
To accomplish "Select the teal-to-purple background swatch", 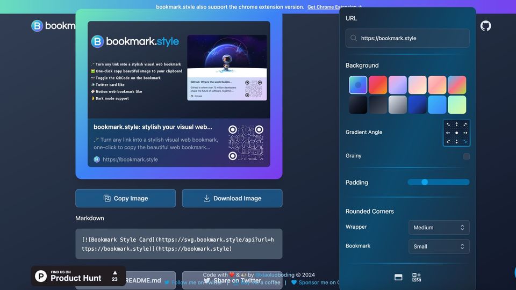I will [x=358, y=85].
